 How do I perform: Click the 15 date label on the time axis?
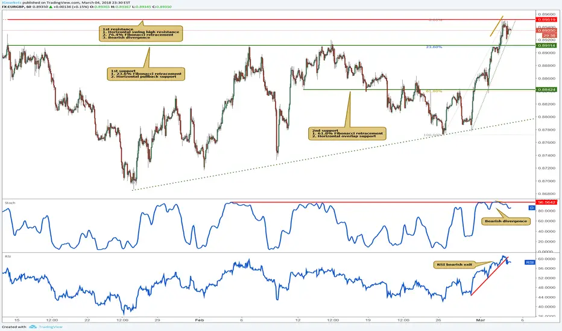coord(17,320)
